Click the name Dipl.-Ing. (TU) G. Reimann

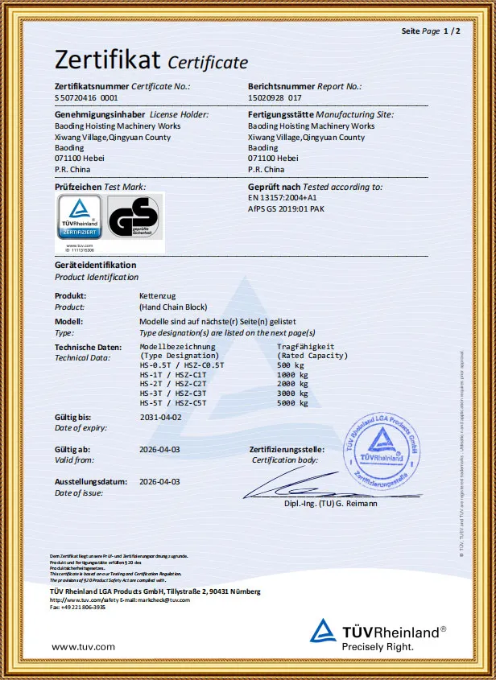(331, 504)
